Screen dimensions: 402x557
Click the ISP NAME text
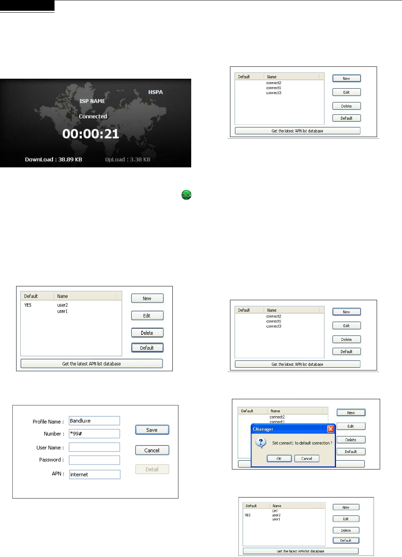(92, 101)
